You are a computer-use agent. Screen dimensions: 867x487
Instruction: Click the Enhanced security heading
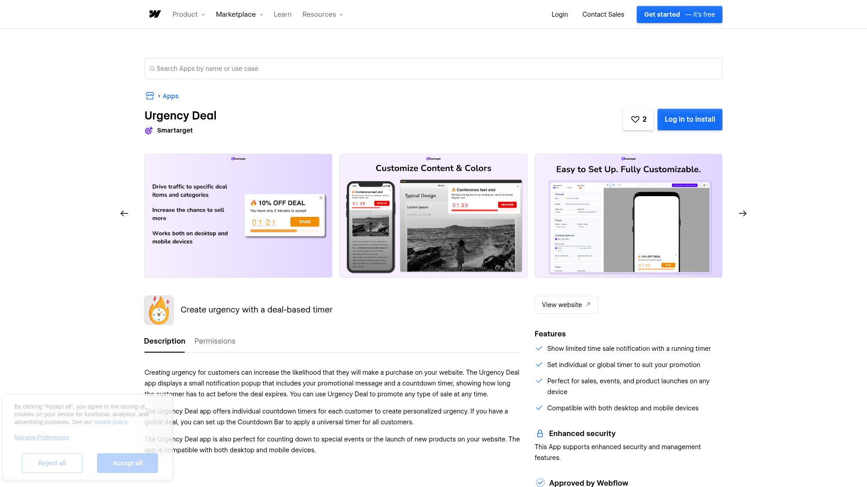[582, 433]
